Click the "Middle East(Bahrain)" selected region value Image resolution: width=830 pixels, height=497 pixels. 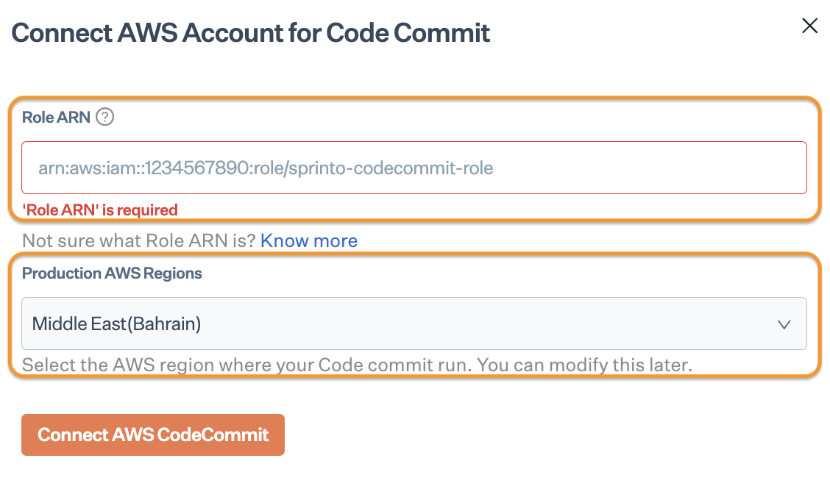pos(117,323)
